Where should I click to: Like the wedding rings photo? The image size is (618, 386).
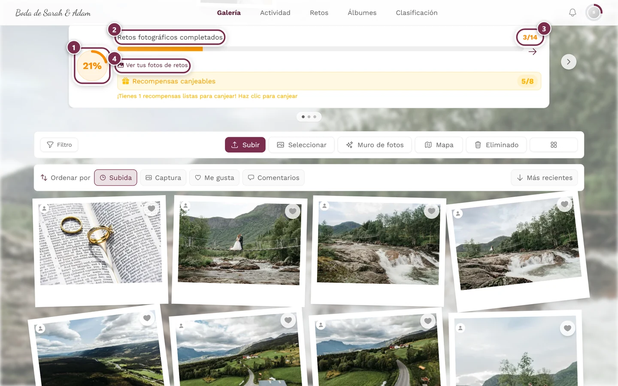[151, 209]
